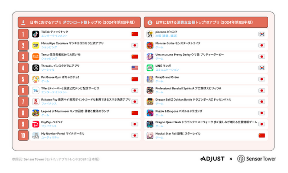Click the Legend of Mushroom app icon
The width and height of the screenshot is (288, 173).
[x=36, y=113]
